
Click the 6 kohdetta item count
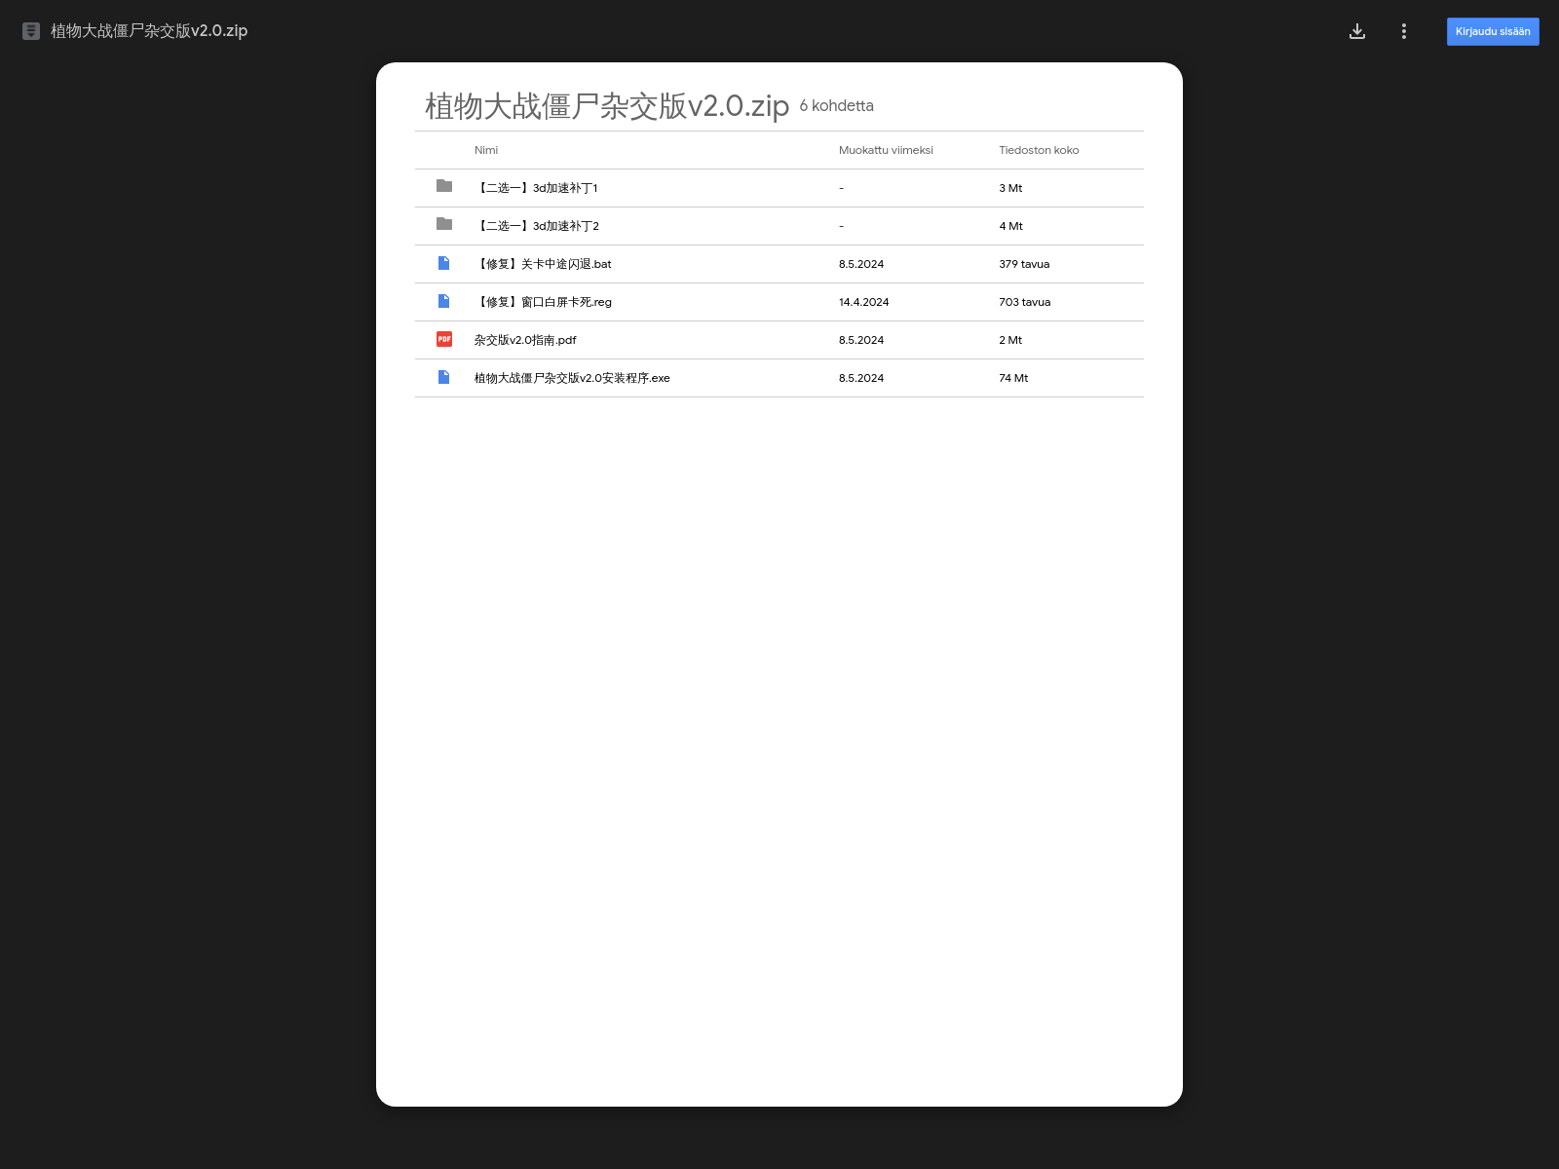pyautogui.click(x=837, y=105)
